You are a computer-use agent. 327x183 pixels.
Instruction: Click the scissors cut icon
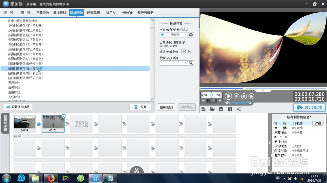point(137,170)
